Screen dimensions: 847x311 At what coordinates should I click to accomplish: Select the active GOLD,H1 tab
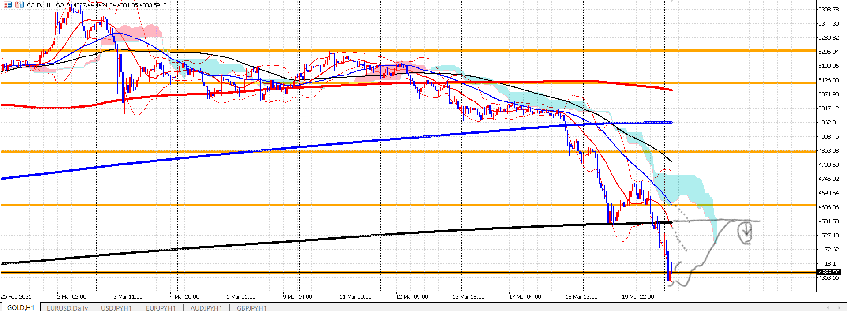pos(21,307)
